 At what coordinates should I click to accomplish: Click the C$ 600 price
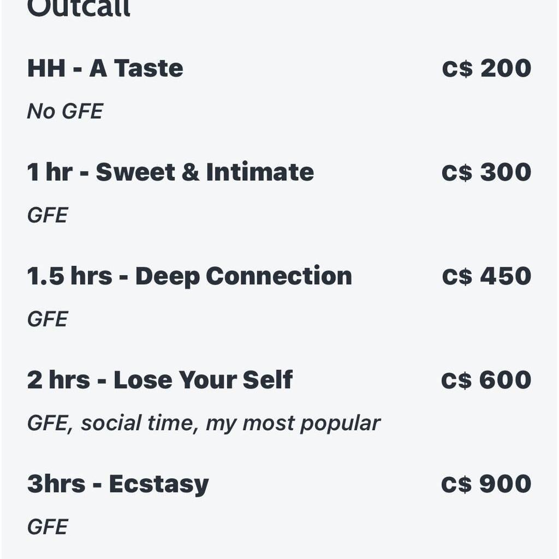486,380
